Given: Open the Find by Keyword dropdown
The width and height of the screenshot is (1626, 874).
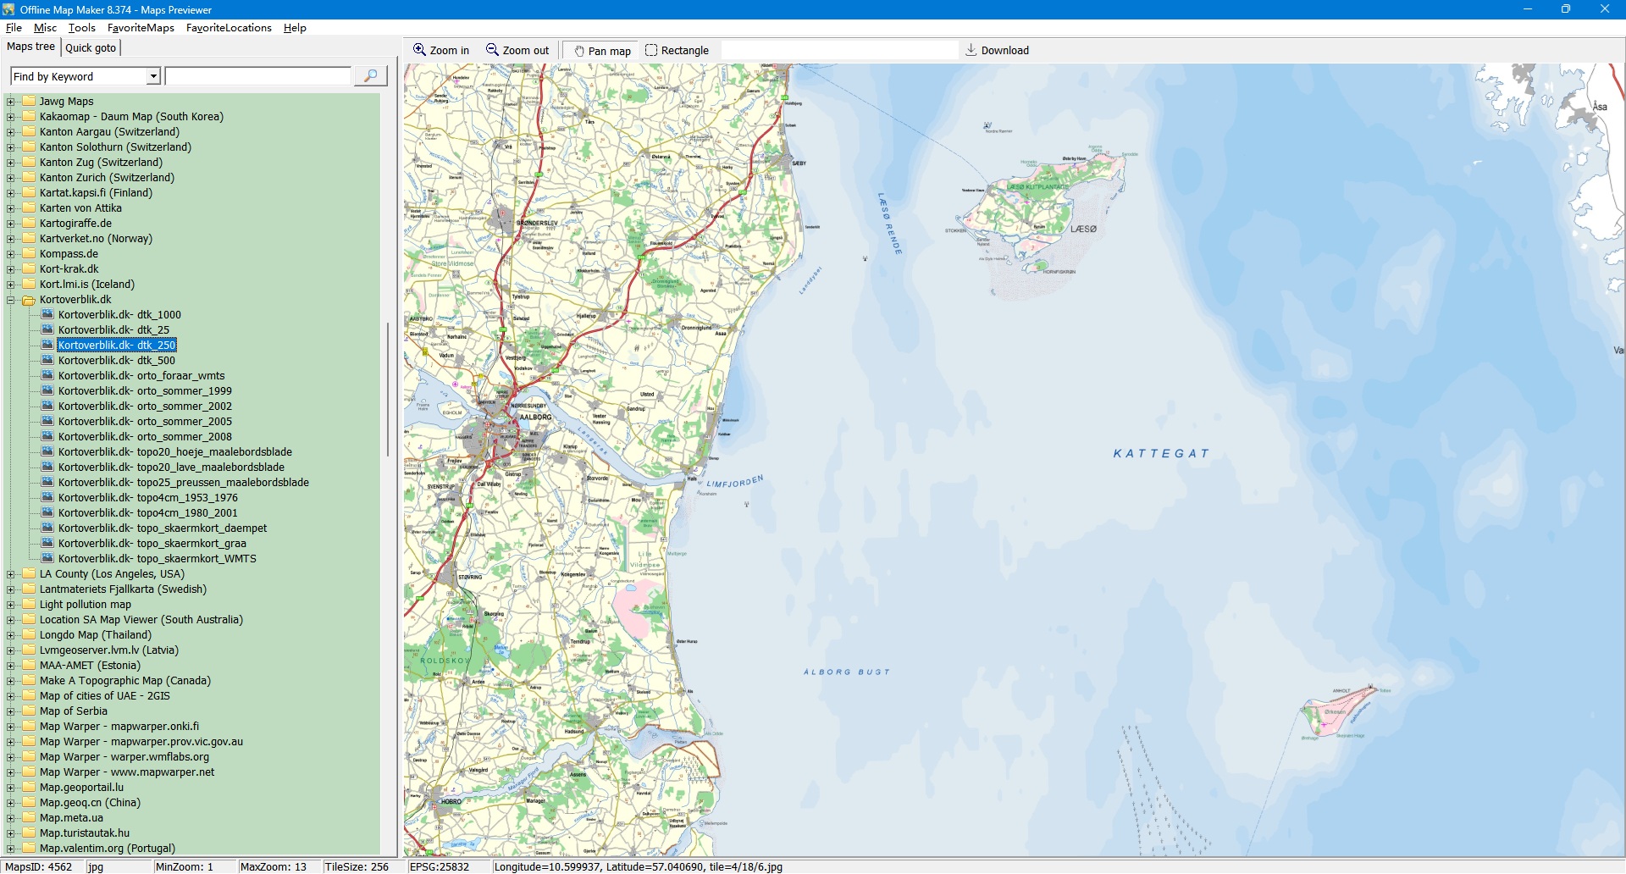Looking at the screenshot, I should point(153,76).
